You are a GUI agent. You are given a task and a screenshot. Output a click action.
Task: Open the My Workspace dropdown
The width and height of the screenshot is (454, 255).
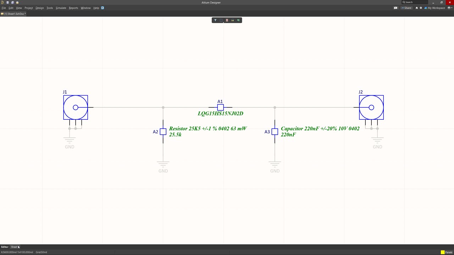click(x=436, y=8)
